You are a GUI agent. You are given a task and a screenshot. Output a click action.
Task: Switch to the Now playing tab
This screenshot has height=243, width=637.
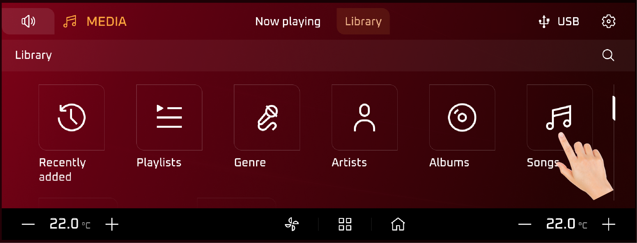(x=288, y=21)
